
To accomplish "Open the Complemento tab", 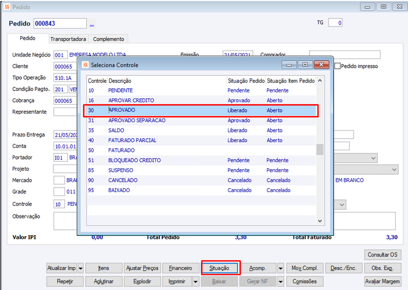I will tap(109, 39).
